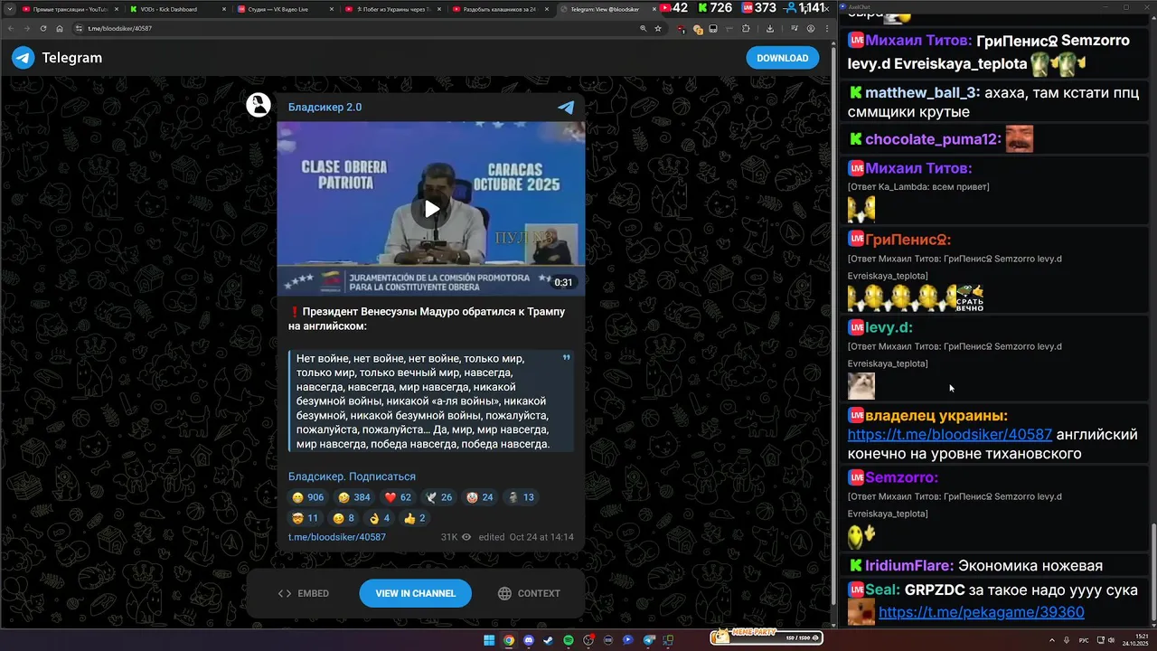Open Spotify from the taskbar
1157x651 pixels.
pyautogui.click(x=568, y=640)
